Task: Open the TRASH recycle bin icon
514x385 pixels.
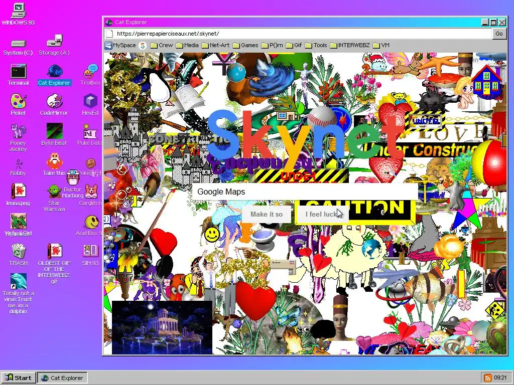Action: (18, 255)
